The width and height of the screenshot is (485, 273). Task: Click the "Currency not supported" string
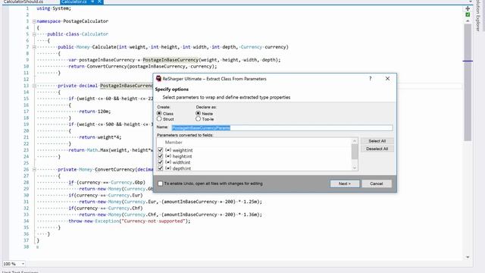[153, 221]
